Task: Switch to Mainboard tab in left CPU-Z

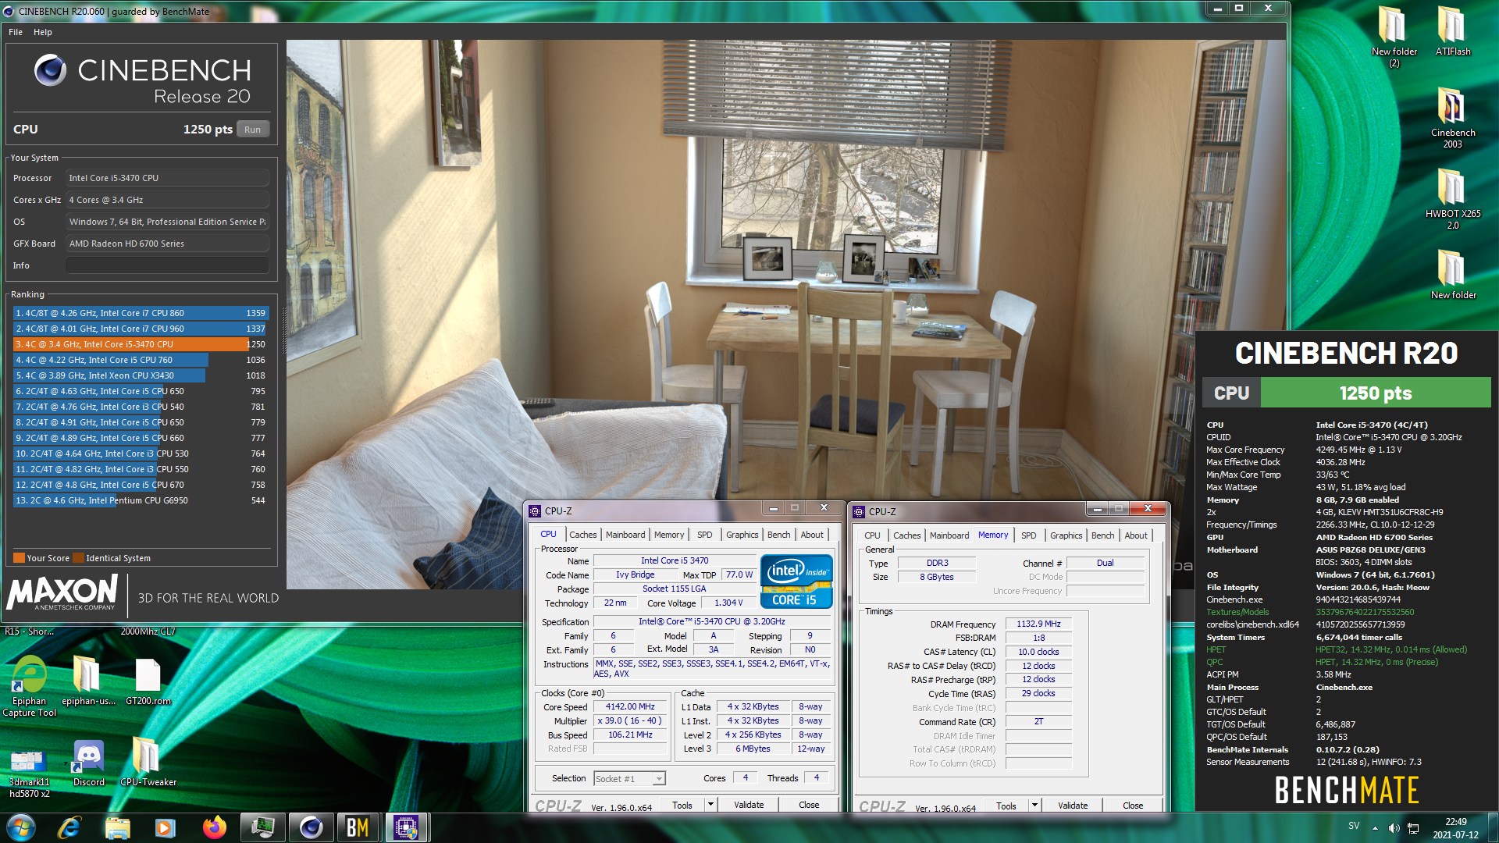Action: 625,535
